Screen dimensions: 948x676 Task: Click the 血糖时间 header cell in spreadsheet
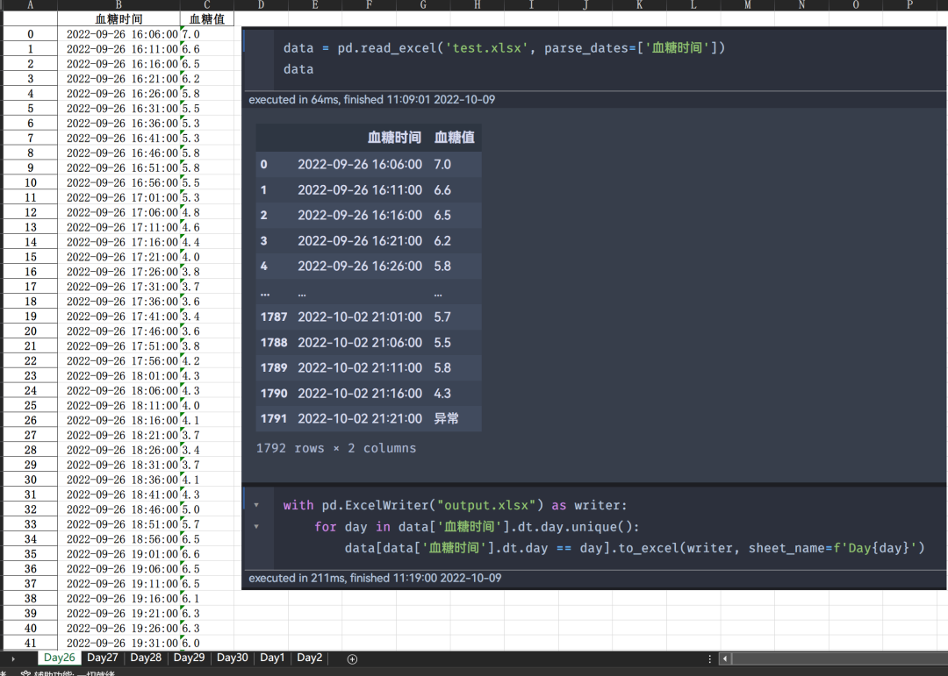click(x=118, y=18)
